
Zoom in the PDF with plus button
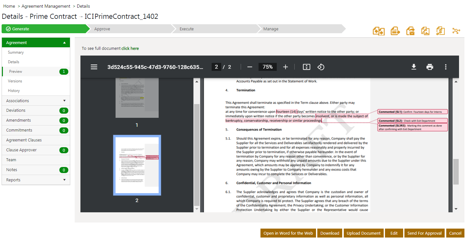[x=285, y=67]
